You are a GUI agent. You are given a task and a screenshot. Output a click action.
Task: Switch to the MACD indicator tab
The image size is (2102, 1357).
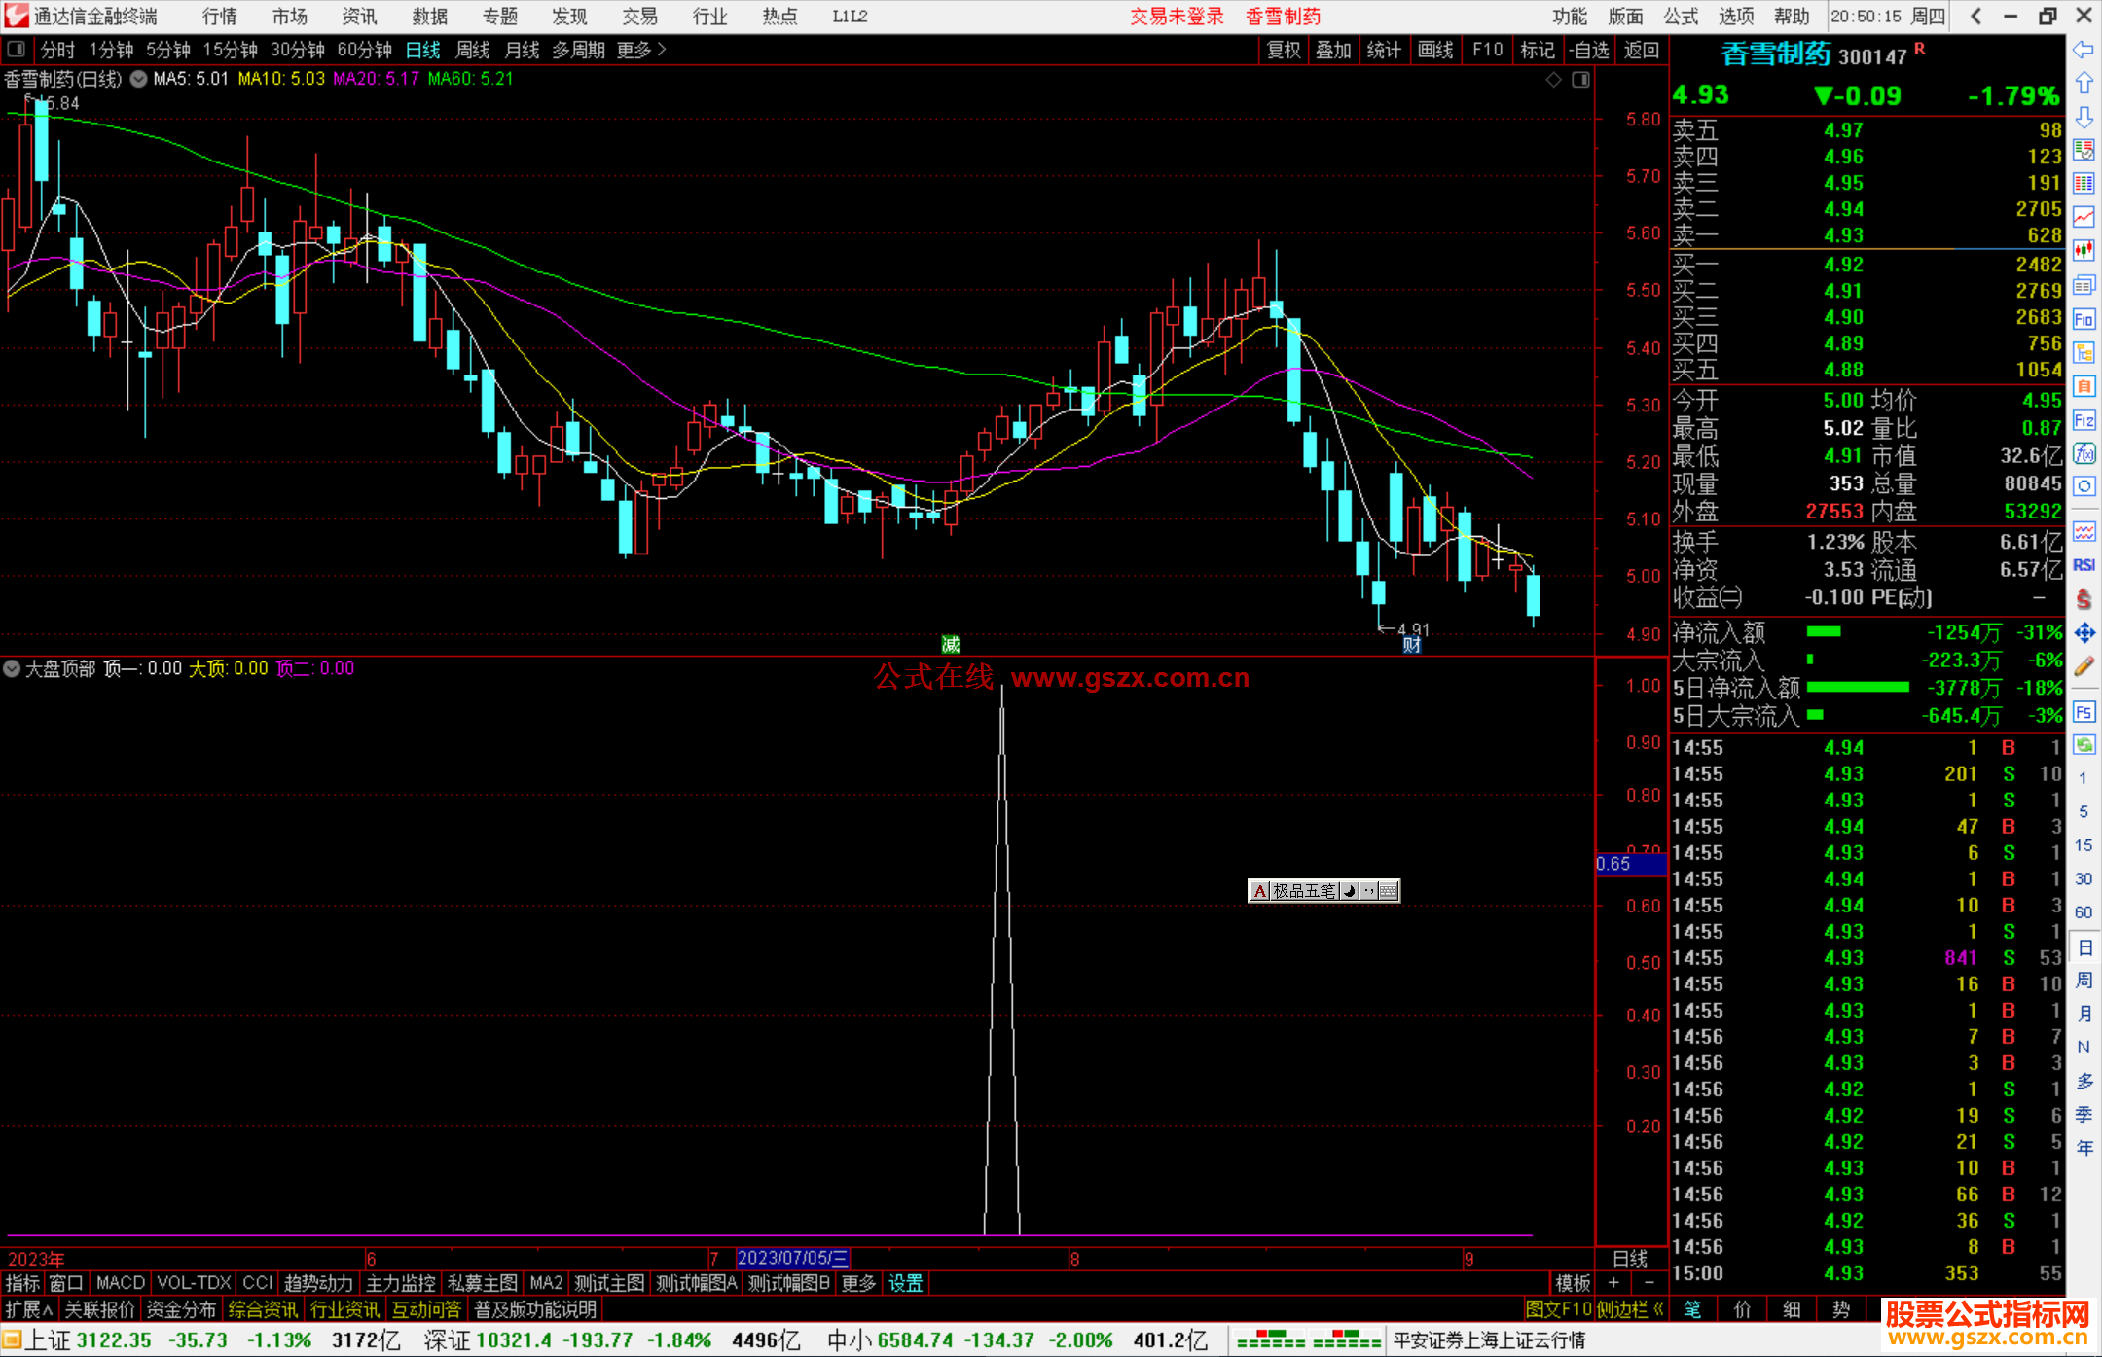point(121,1283)
